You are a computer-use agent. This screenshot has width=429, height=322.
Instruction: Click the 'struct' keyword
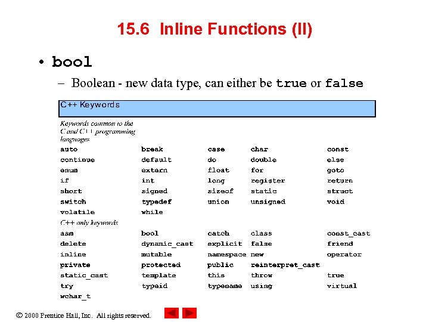340,191
